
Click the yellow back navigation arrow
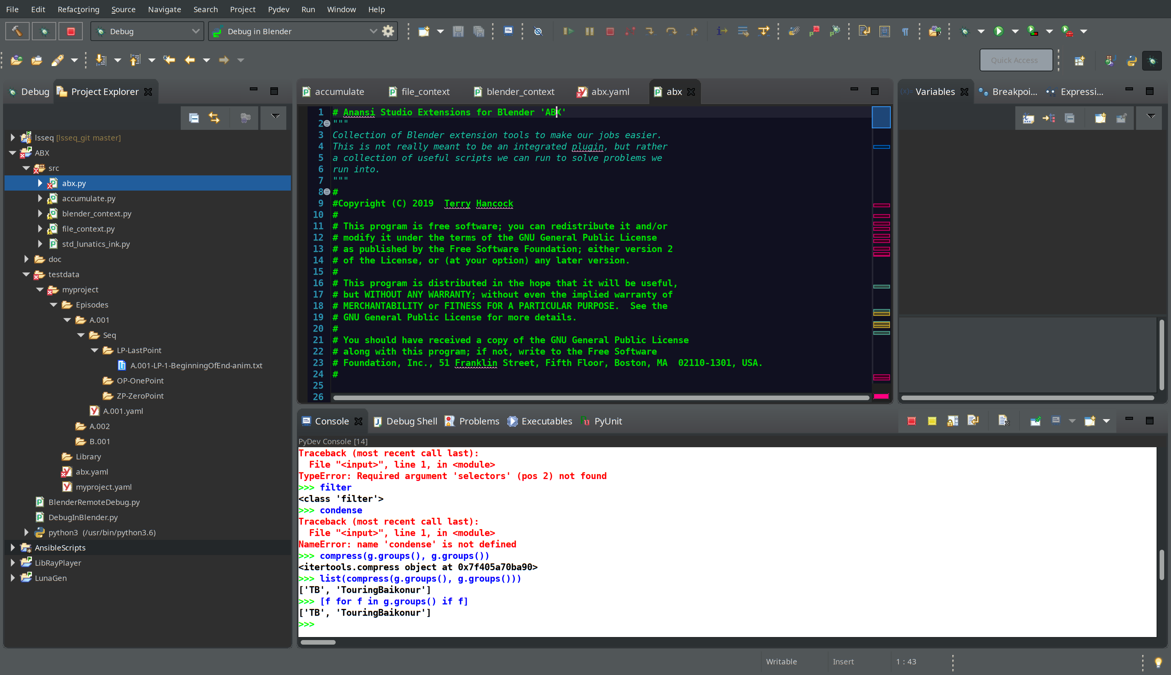(x=189, y=60)
